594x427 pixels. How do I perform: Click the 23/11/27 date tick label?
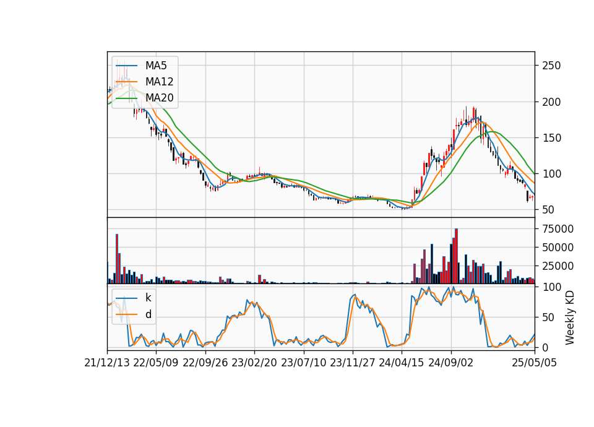pyautogui.click(x=353, y=363)
